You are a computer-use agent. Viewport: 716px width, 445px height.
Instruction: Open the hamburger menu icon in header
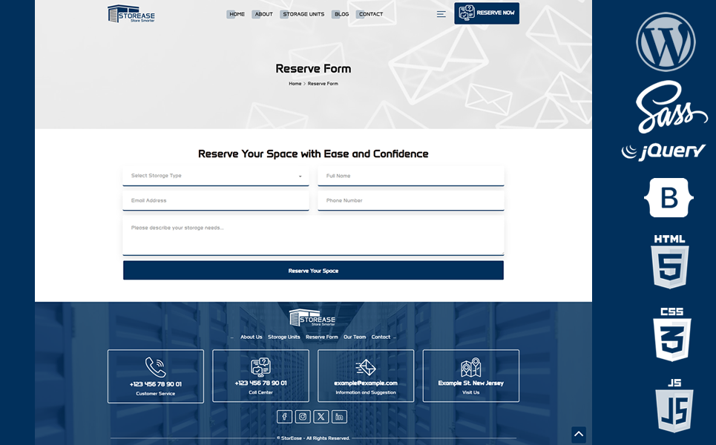click(441, 14)
